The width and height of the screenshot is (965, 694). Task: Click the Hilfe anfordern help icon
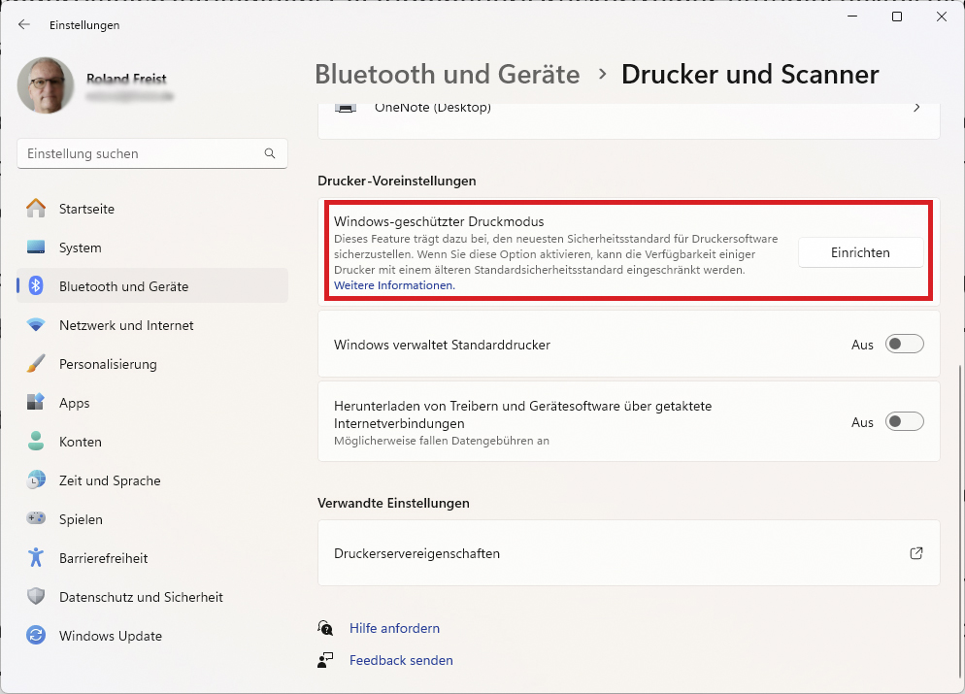(x=325, y=628)
